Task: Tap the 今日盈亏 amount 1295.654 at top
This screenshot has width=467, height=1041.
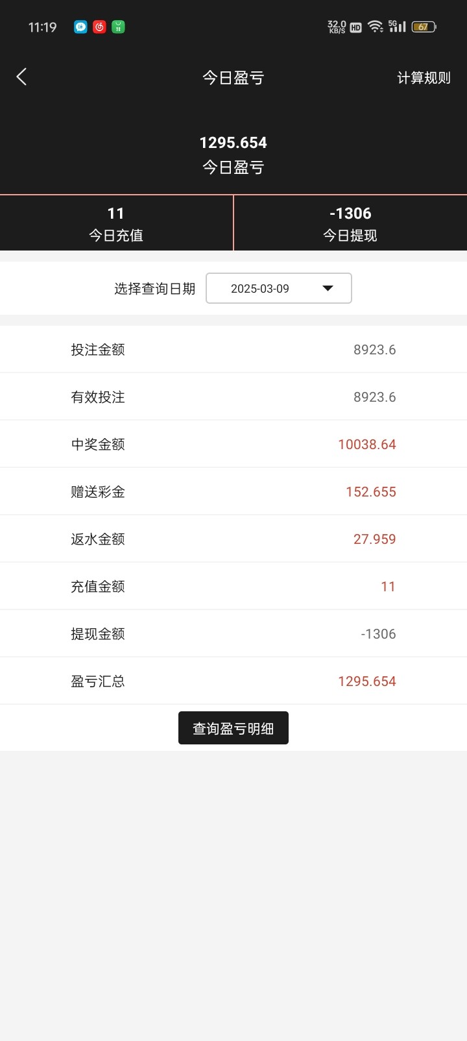Action: [233, 143]
